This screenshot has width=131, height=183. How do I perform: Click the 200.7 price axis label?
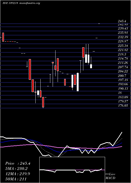tap(122, 76)
